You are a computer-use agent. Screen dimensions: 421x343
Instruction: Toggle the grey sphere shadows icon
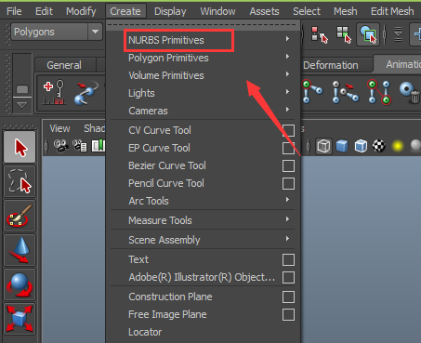coord(415,146)
